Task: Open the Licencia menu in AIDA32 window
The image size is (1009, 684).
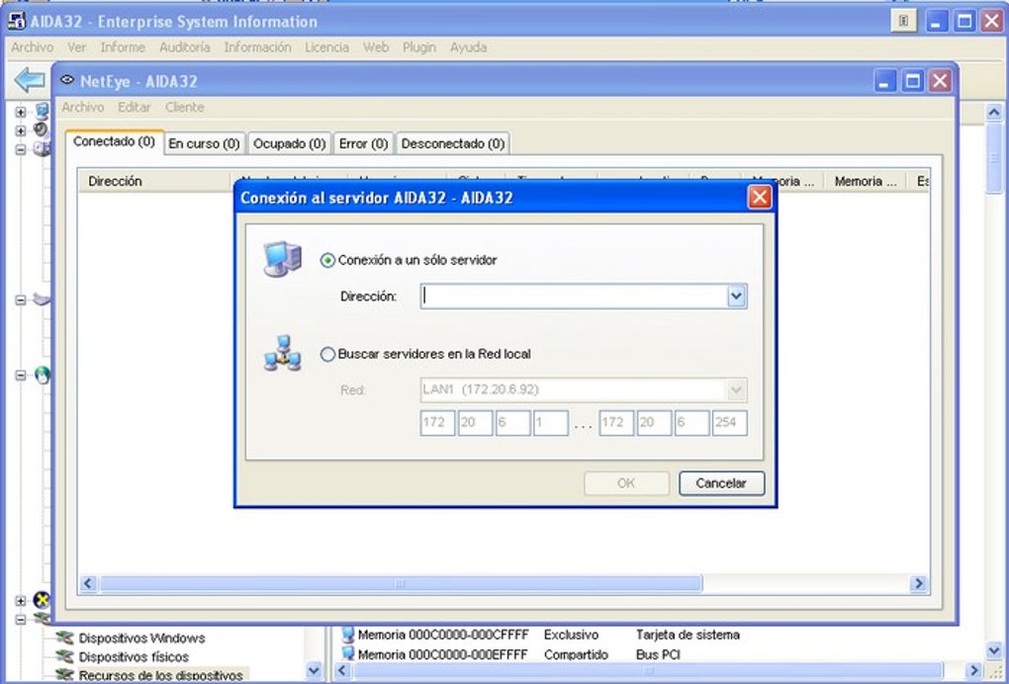Action: click(326, 47)
